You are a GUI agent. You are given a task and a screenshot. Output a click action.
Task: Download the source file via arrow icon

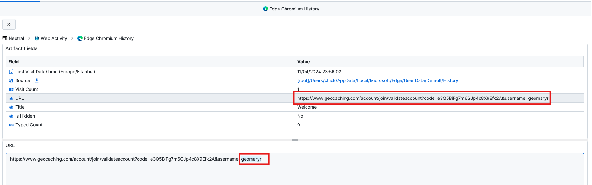pyautogui.click(x=37, y=80)
